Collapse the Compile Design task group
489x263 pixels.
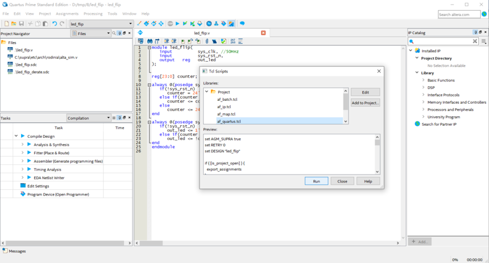(x=16, y=136)
